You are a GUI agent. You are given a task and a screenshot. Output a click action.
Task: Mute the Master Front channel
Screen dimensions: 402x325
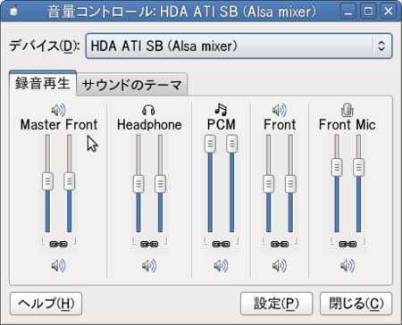click(x=58, y=265)
